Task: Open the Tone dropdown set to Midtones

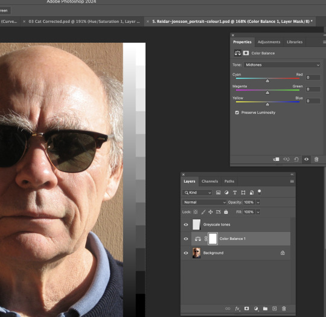Action: point(282,65)
